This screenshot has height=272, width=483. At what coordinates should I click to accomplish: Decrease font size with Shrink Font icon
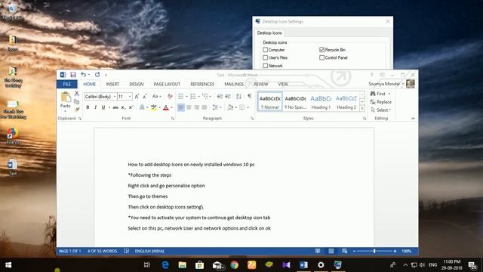click(x=144, y=97)
